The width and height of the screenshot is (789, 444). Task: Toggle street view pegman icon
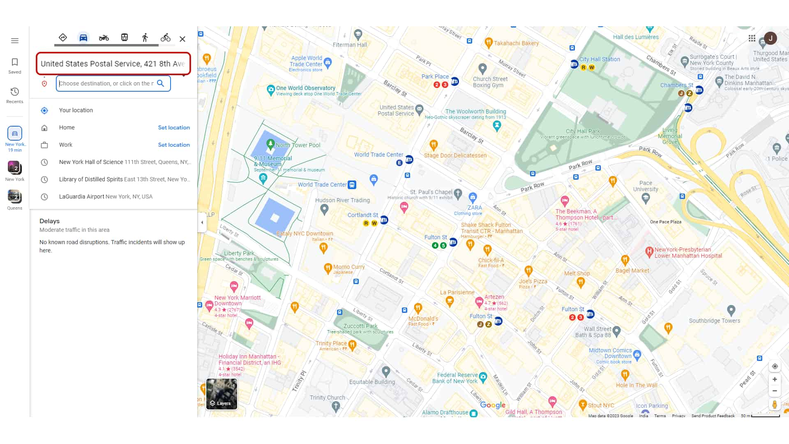[775, 404]
